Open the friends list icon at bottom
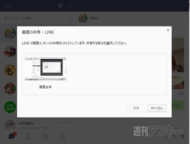The width and height of the screenshot is (190, 144). (28, 136)
